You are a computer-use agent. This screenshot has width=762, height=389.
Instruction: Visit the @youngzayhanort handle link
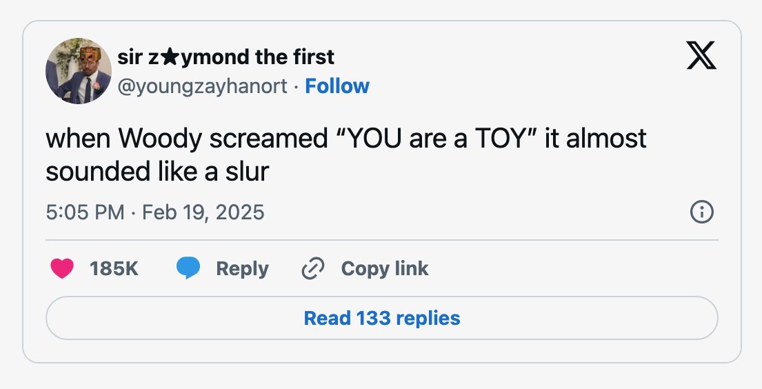[202, 86]
